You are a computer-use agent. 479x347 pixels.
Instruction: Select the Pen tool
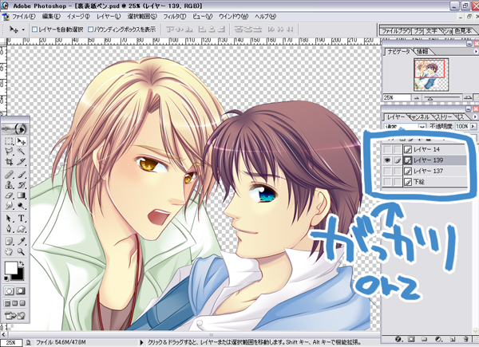pyautogui.click(x=9, y=229)
